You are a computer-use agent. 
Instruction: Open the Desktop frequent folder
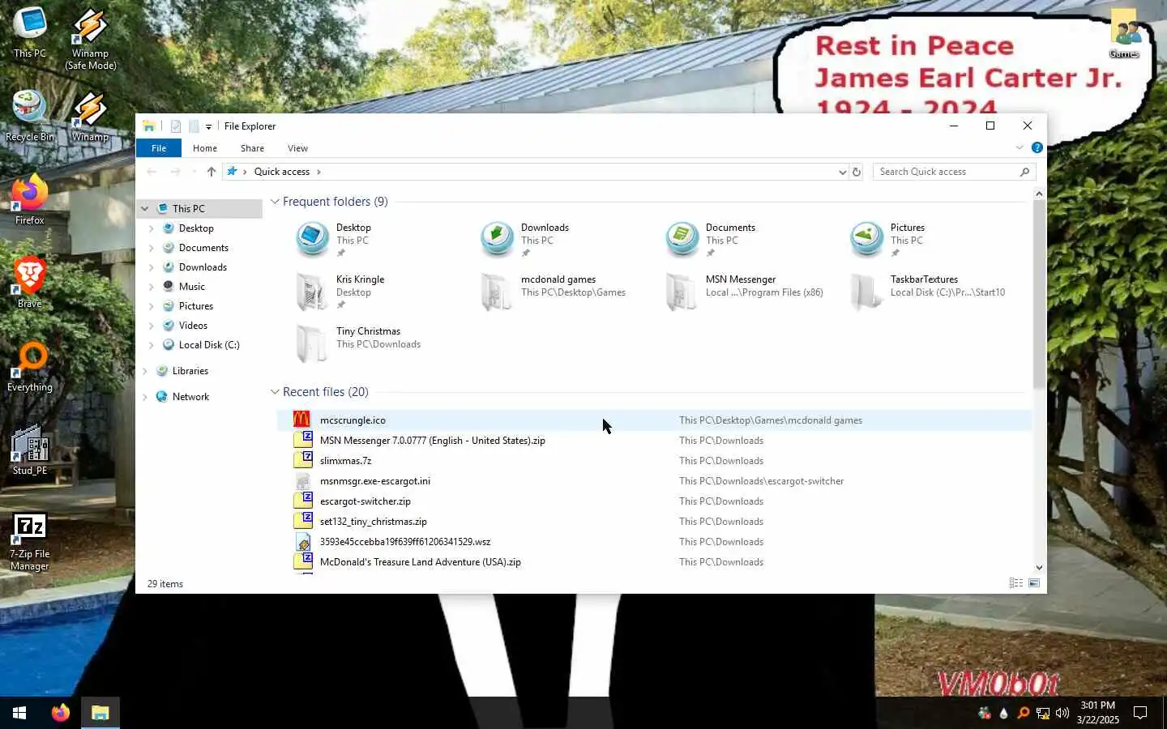(x=334, y=240)
